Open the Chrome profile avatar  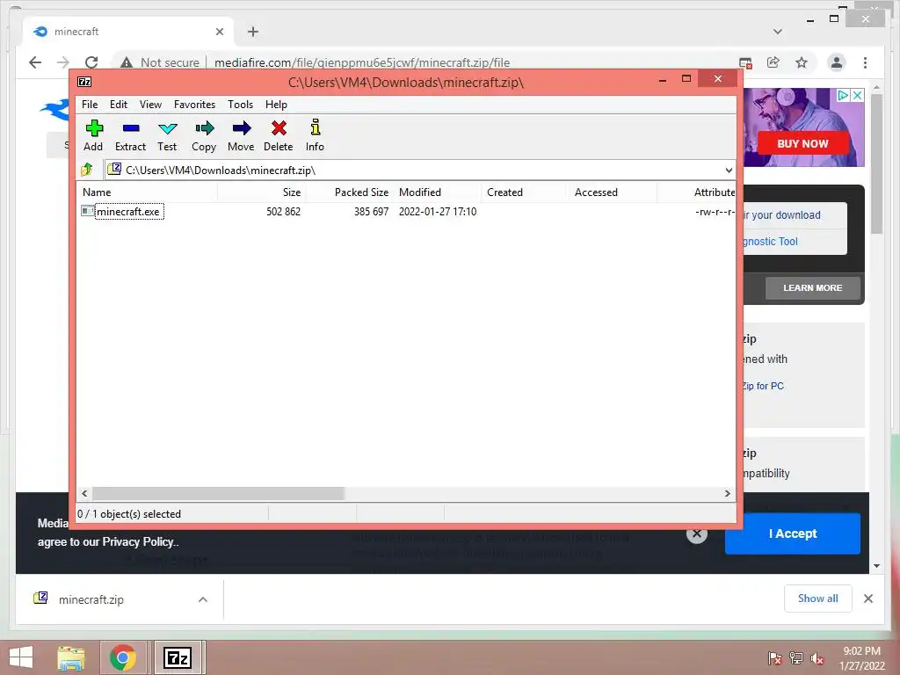click(837, 62)
